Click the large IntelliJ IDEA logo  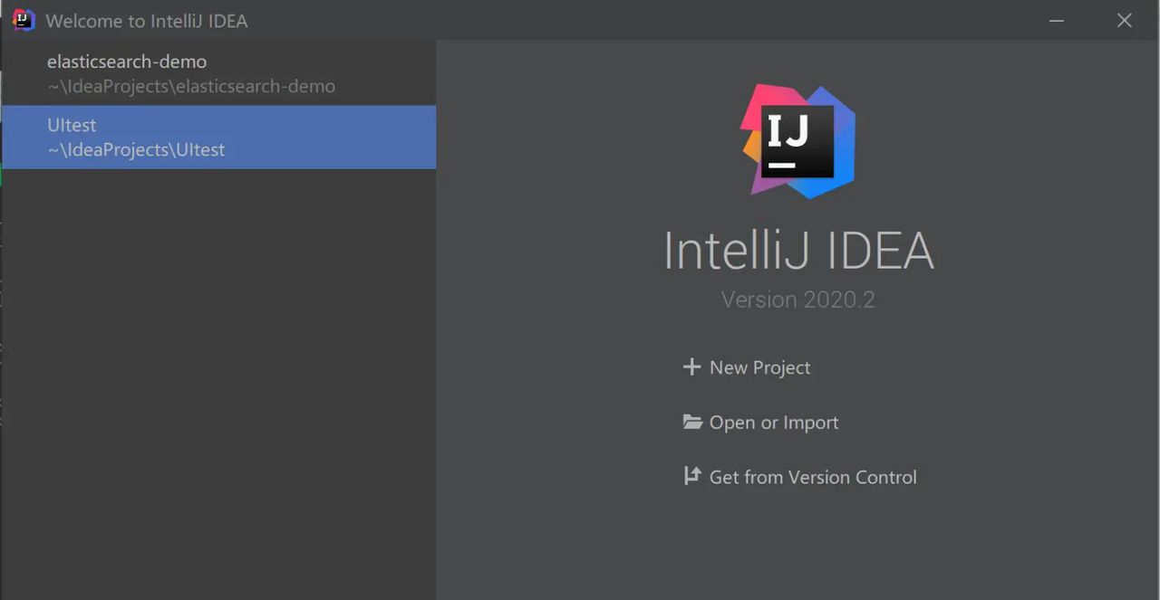[x=798, y=140]
